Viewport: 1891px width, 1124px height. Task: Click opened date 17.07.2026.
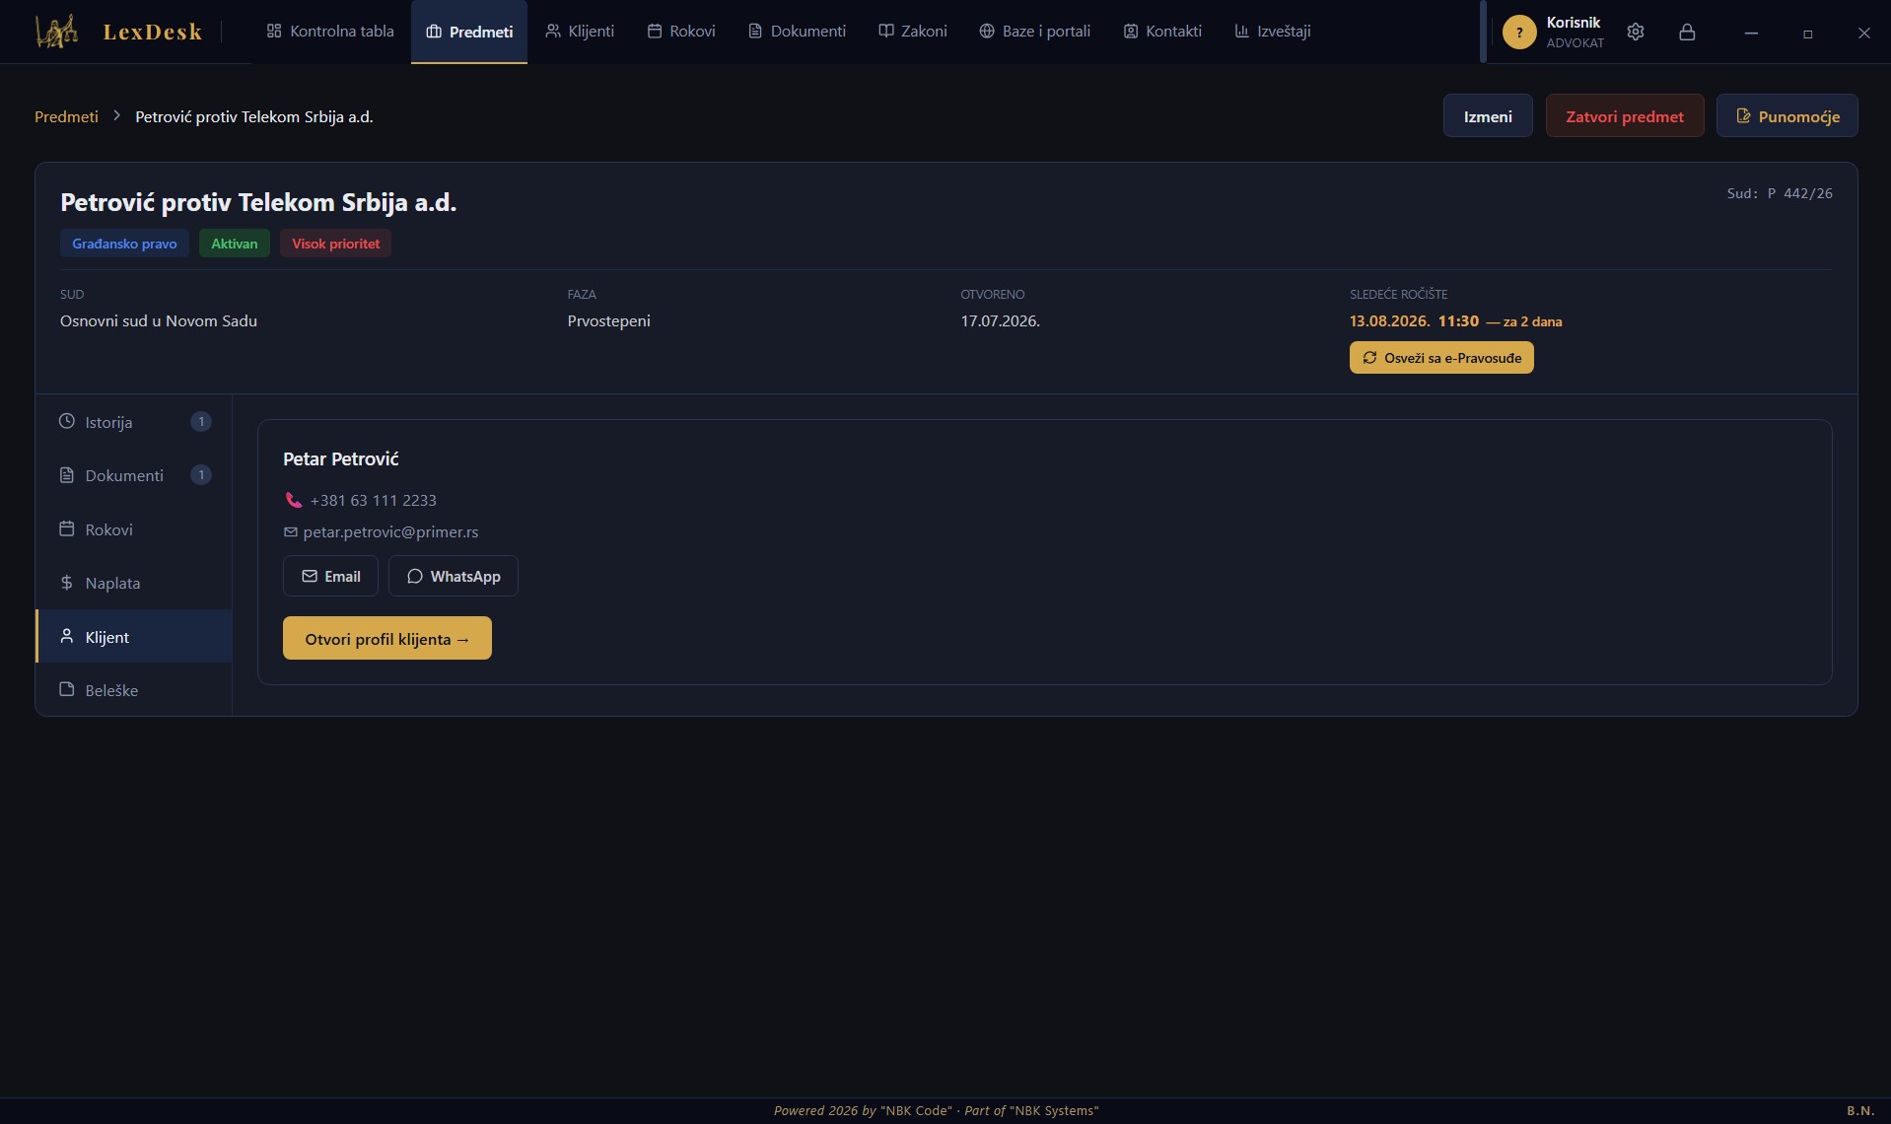[x=1001, y=321]
